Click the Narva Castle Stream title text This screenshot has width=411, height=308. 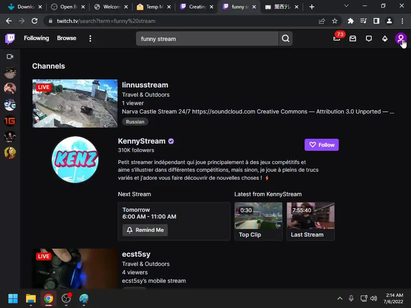258,111
